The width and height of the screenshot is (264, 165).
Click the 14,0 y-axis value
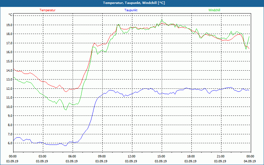pos(10,70)
